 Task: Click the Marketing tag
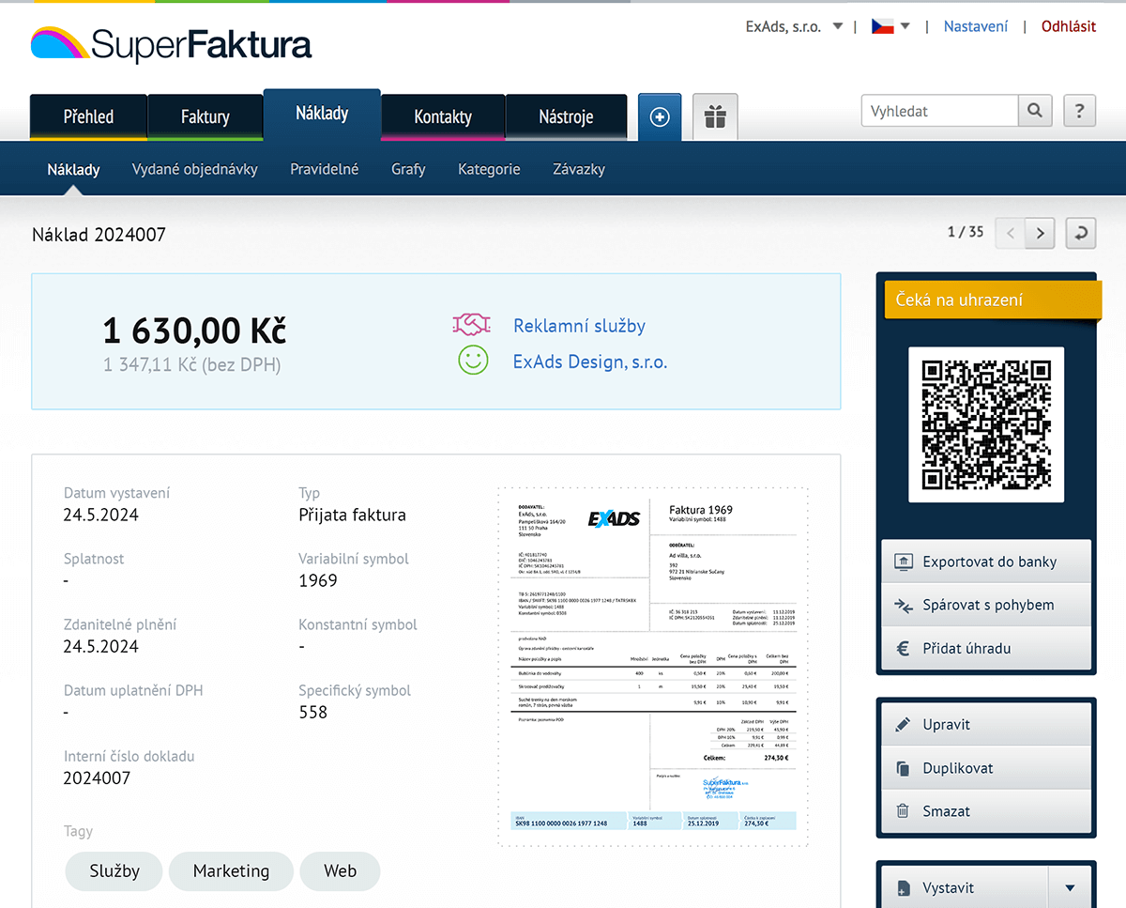(x=231, y=871)
